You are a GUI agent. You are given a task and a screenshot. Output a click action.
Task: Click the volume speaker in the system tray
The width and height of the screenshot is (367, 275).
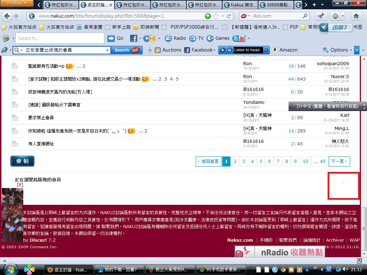point(345,269)
